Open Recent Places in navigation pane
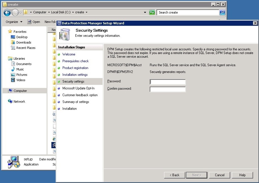259x183 pixels. [26, 48]
